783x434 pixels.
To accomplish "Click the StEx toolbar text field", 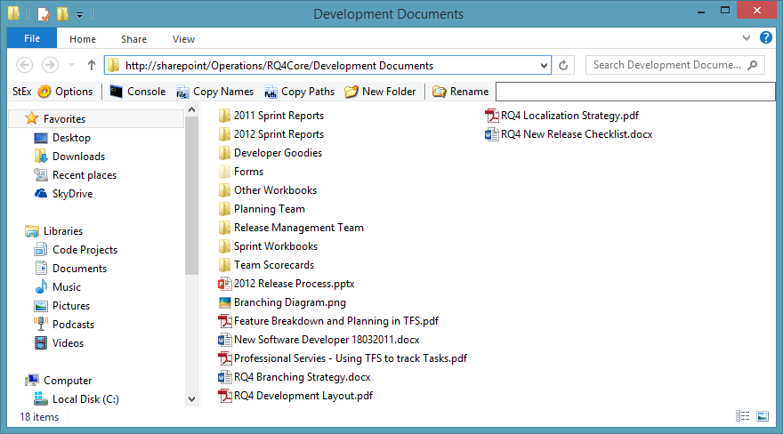I will 635,92.
